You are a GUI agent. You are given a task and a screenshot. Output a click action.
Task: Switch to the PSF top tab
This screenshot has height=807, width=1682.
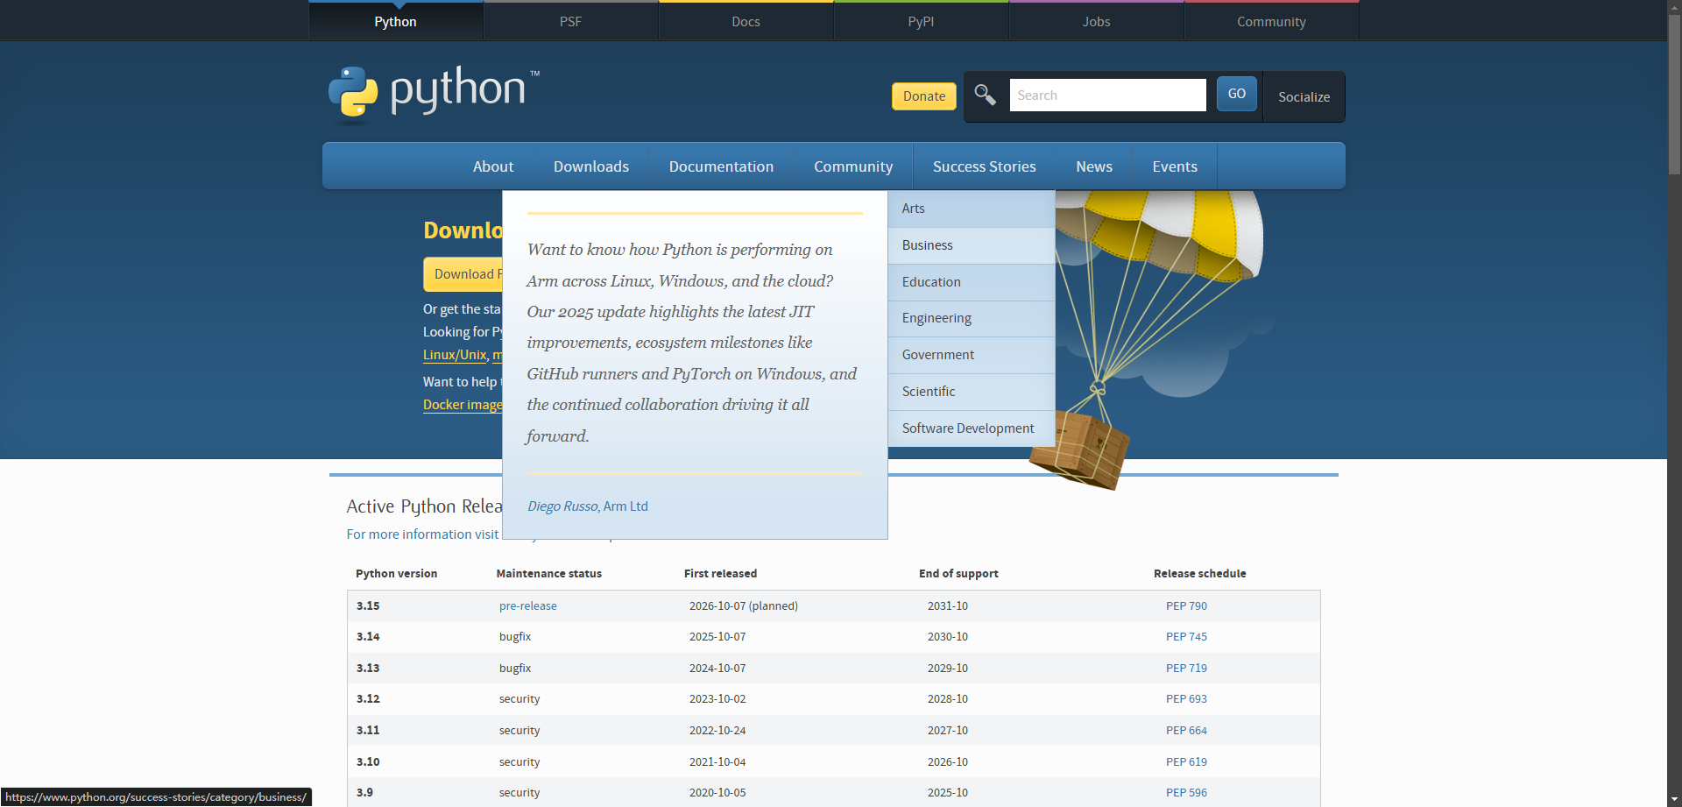570,21
